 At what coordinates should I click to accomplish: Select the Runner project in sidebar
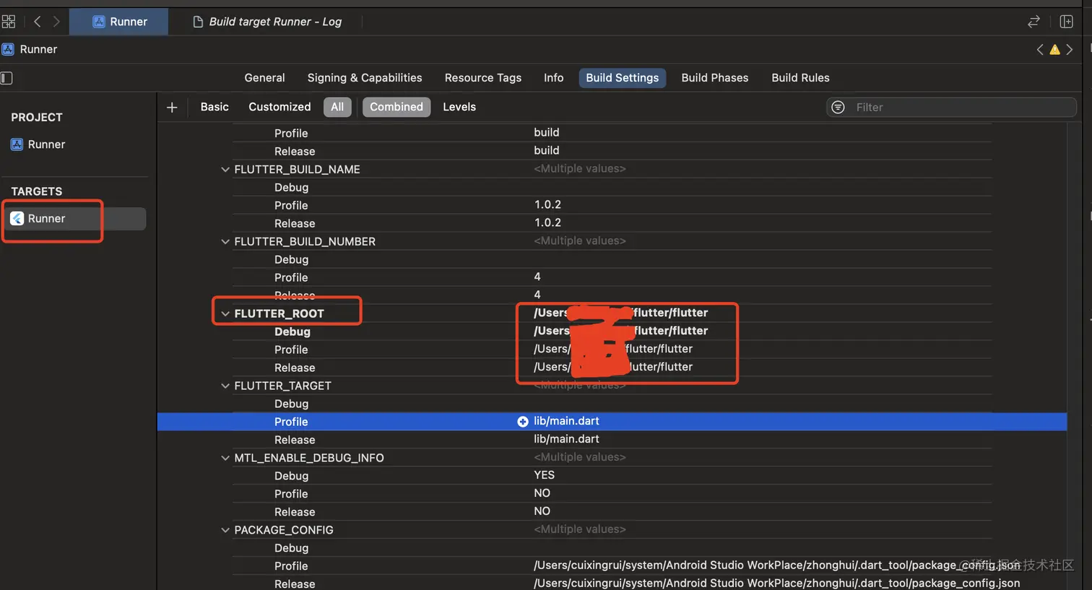[39, 144]
